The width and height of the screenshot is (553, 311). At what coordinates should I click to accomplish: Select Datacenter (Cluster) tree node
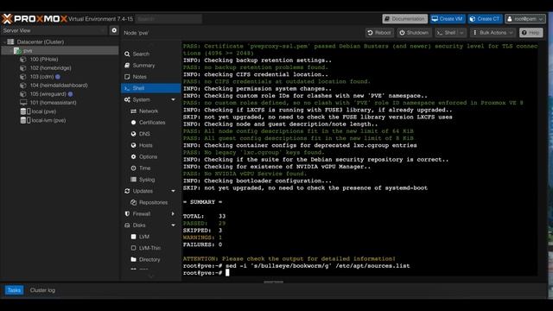tap(41, 42)
